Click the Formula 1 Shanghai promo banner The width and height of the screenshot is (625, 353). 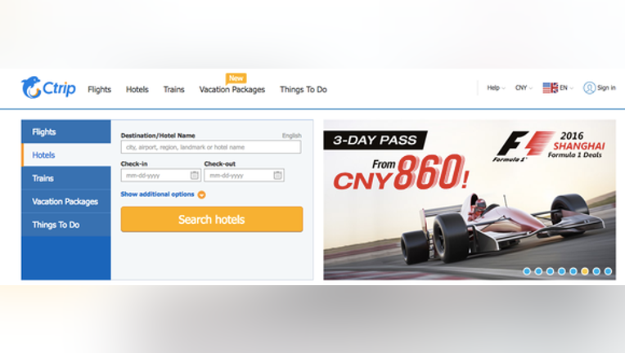(470, 199)
